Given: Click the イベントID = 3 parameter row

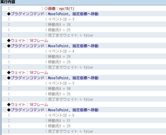Looking at the screenshot, I should point(84,19).
